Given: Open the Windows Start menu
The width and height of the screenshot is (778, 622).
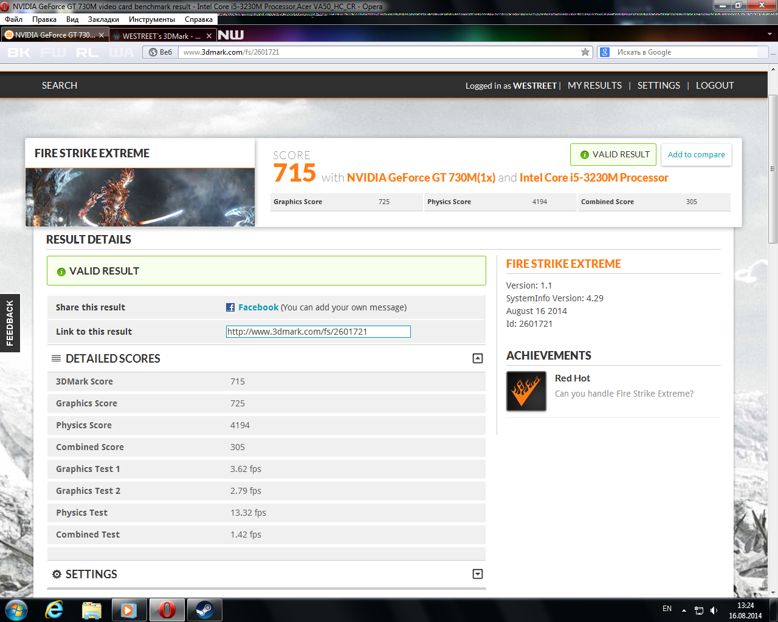Looking at the screenshot, I should pos(16,609).
